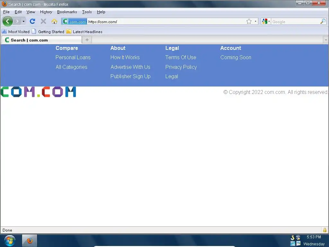The image size is (329, 247).
Task: Click the S-shaped tray icon
Action: point(292,238)
